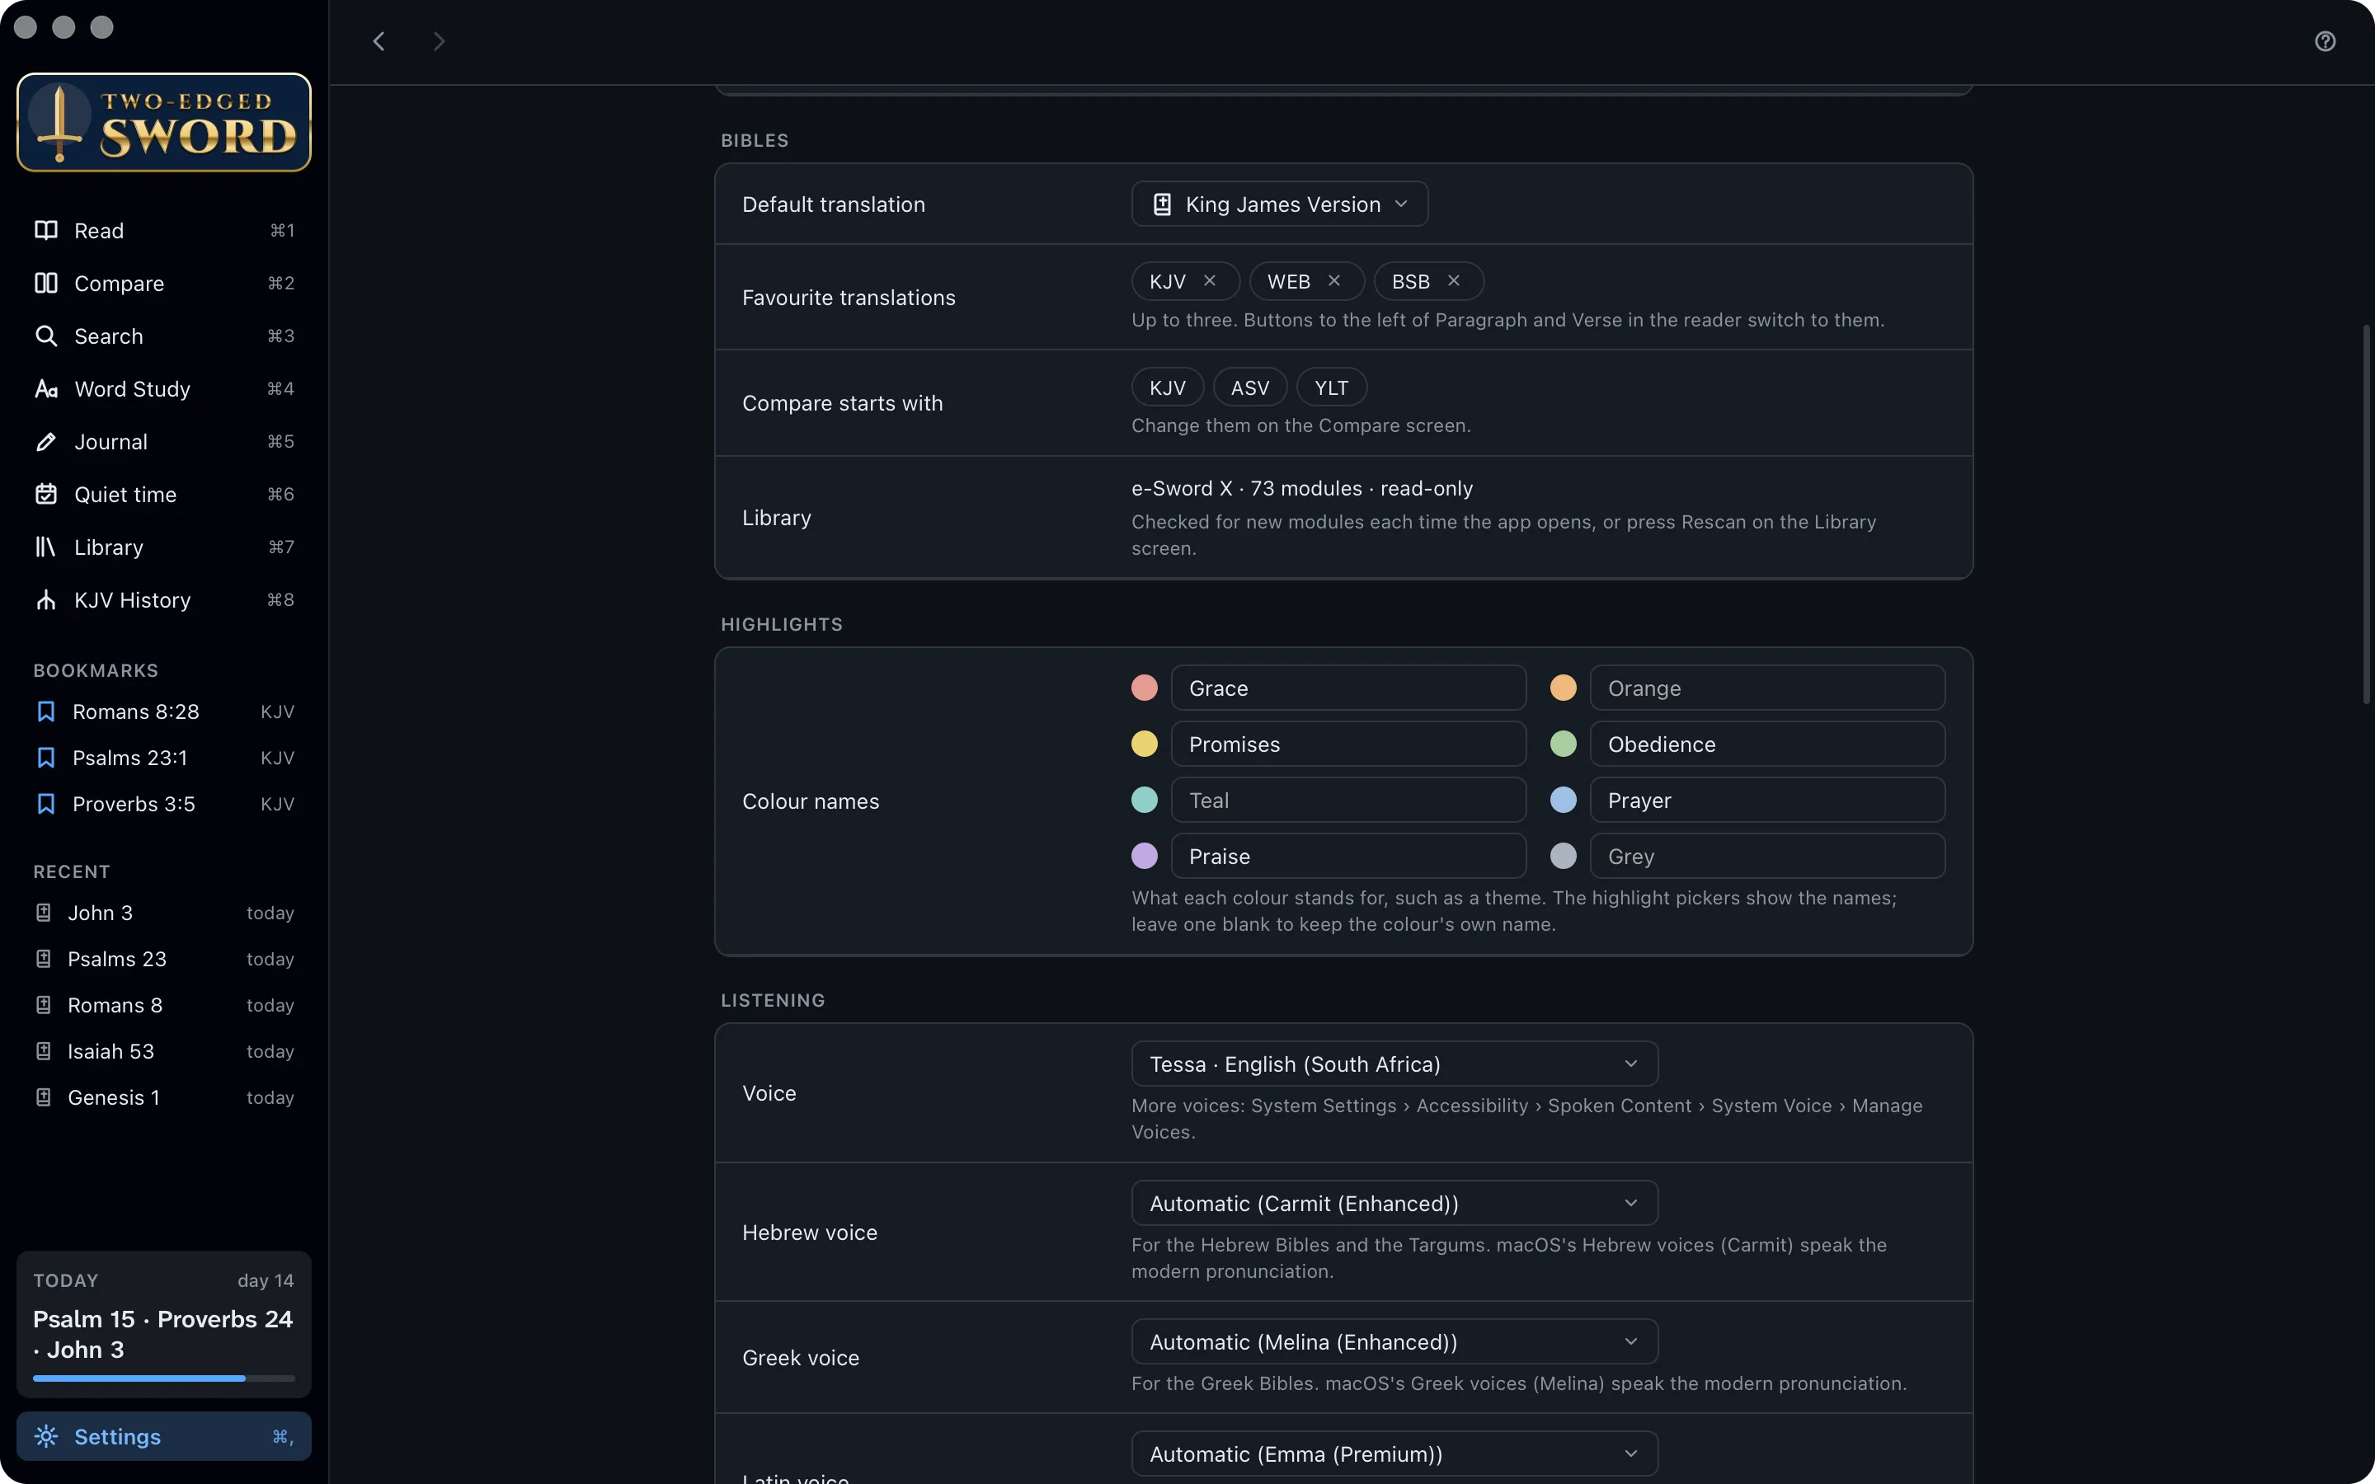Viewport: 2375px width, 1484px height.
Task: Click the bookmark icon beside Romans 8:28
Action: (x=45, y=711)
